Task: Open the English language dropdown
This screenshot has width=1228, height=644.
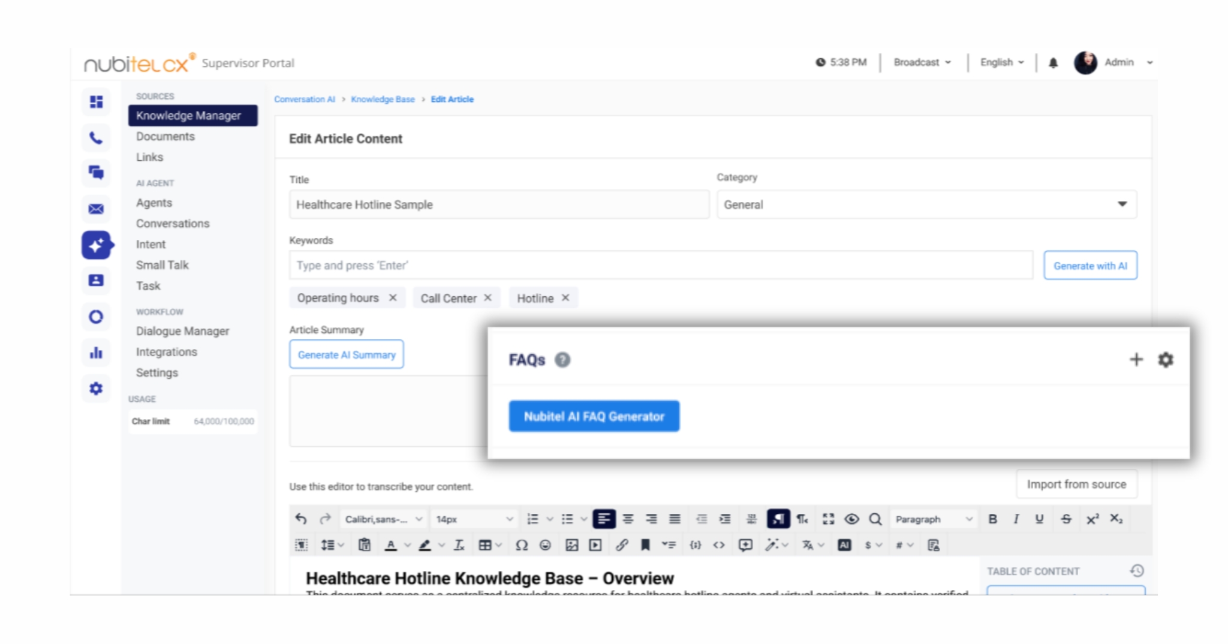Action: coord(1001,62)
